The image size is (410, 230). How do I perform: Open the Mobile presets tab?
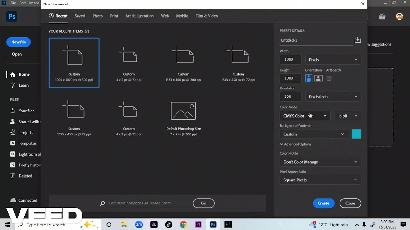tap(182, 16)
